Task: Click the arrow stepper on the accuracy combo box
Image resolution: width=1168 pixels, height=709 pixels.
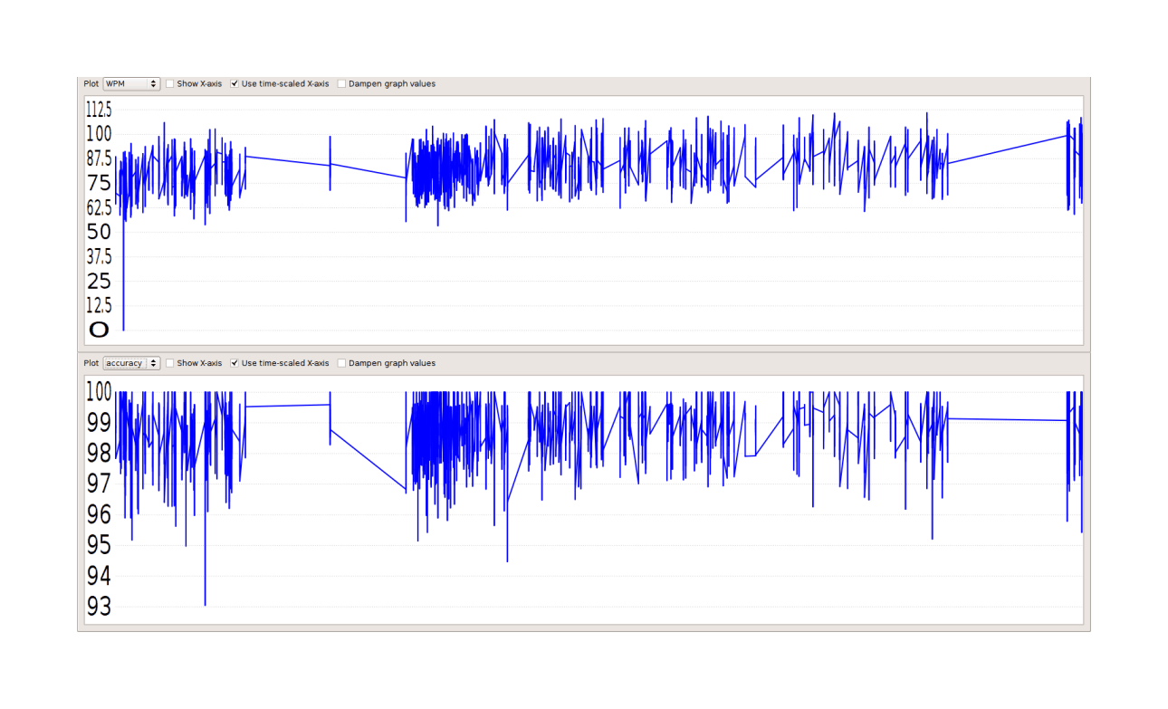Action: click(x=153, y=363)
